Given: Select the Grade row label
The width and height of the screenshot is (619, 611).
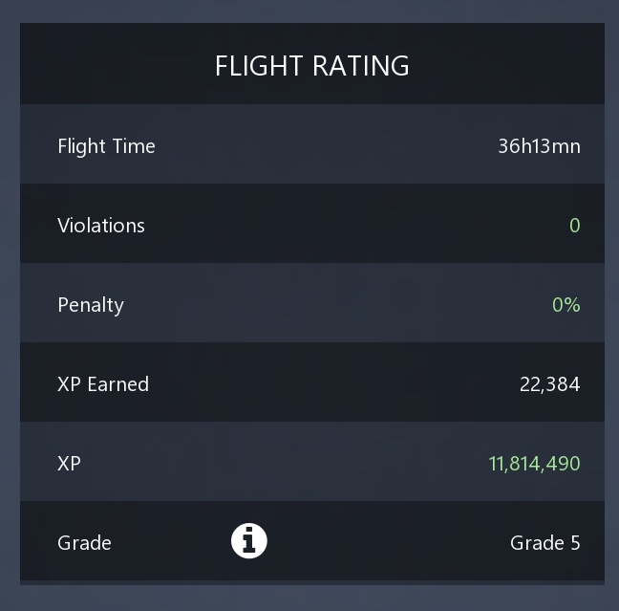Looking at the screenshot, I should point(84,542).
